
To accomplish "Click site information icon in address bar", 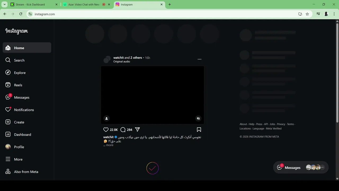I will (30, 14).
